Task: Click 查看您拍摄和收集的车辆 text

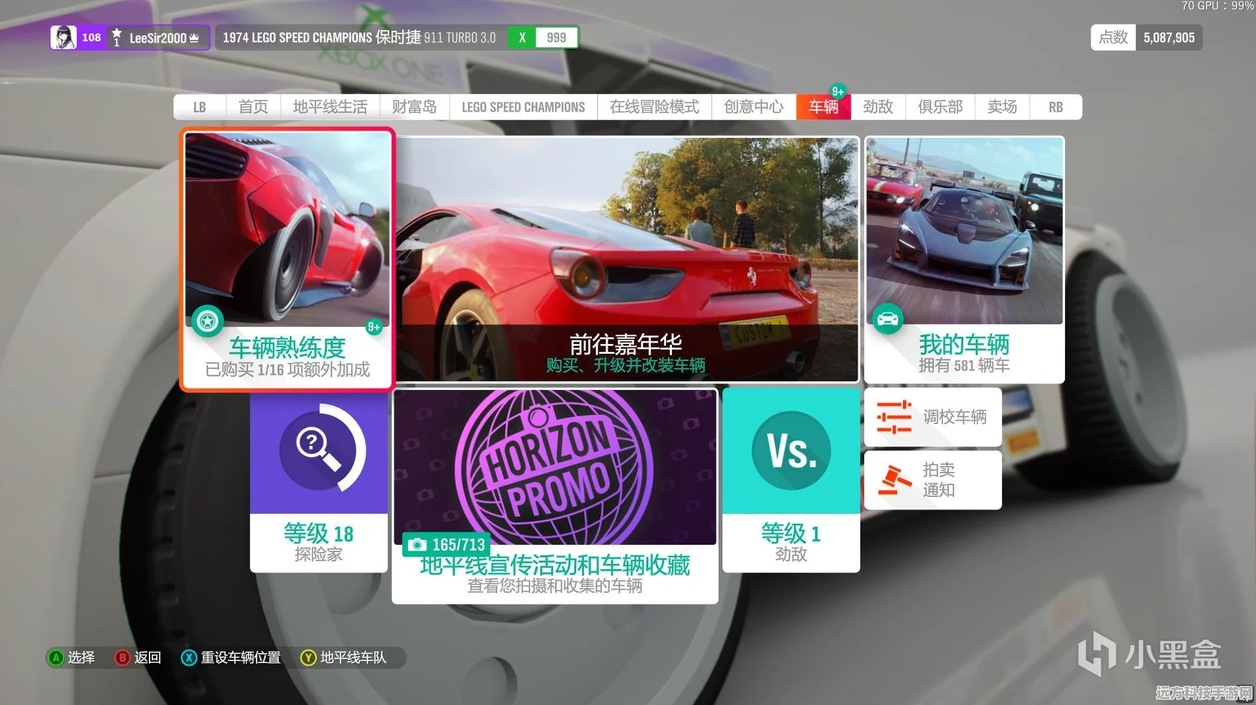Action: (x=555, y=586)
